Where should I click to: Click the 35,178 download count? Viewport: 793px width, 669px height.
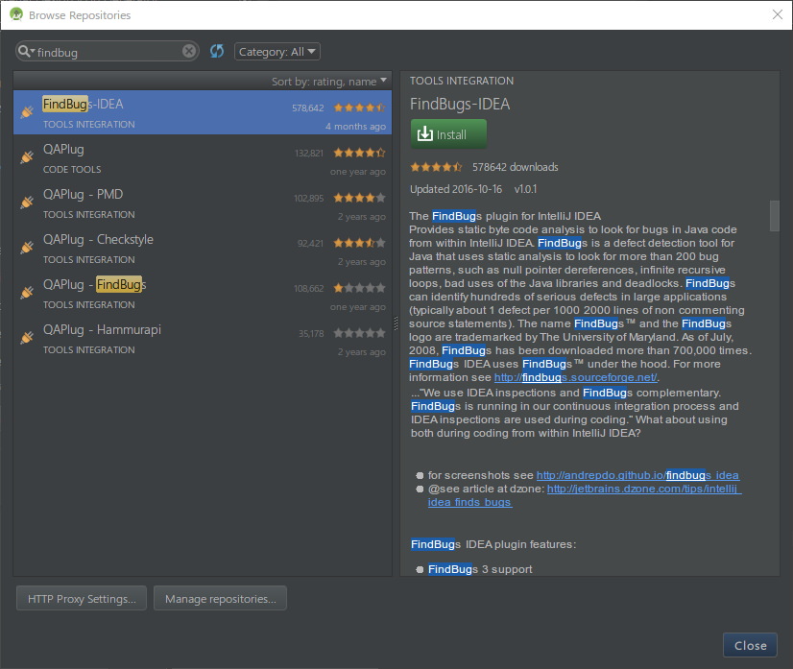[x=311, y=333]
